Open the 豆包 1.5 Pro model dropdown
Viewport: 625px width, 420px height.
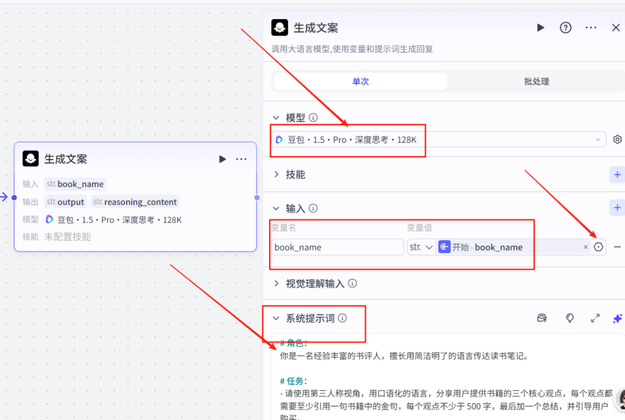click(439, 139)
